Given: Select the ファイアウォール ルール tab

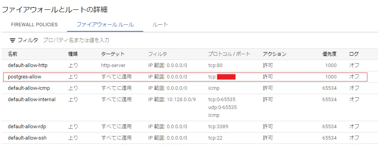Looking at the screenshot, I should (105, 25).
